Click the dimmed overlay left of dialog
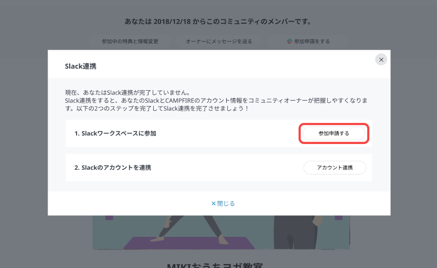437x268 pixels. click(x=24, y=132)
